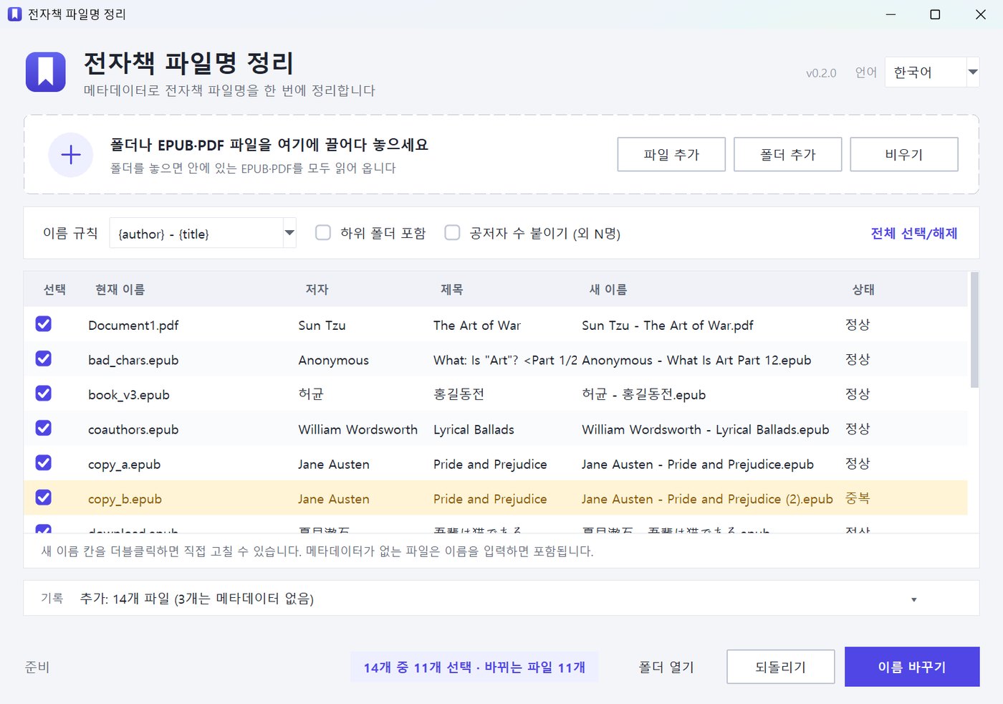This screenshot has height=704, width=1003.
Task: Click the 상태 column header
Action: (863, 290)
